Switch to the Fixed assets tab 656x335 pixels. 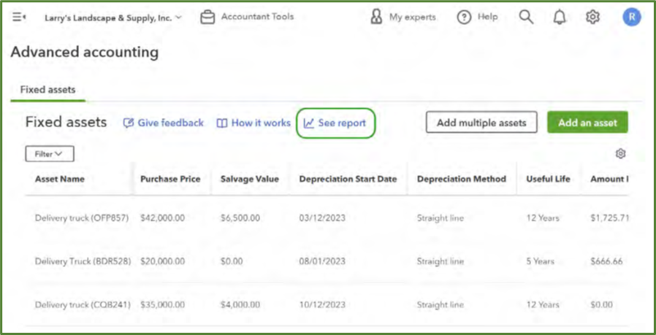[47, 90]
